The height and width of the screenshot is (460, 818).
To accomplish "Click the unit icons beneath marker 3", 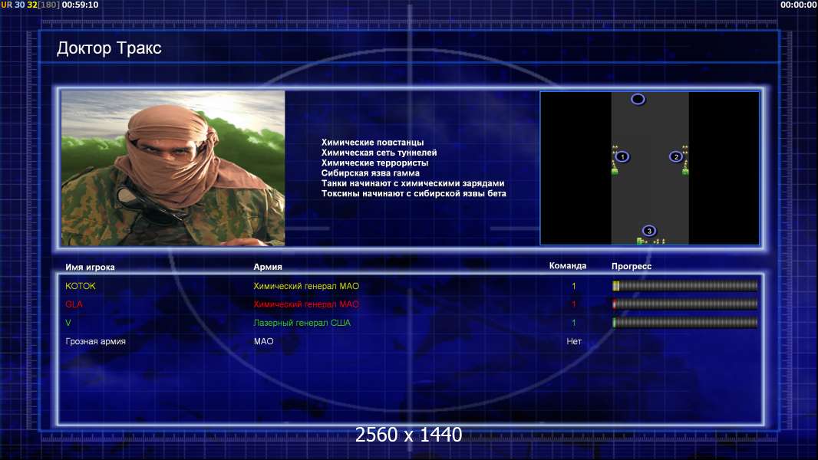I will click(x=651, y=242).
